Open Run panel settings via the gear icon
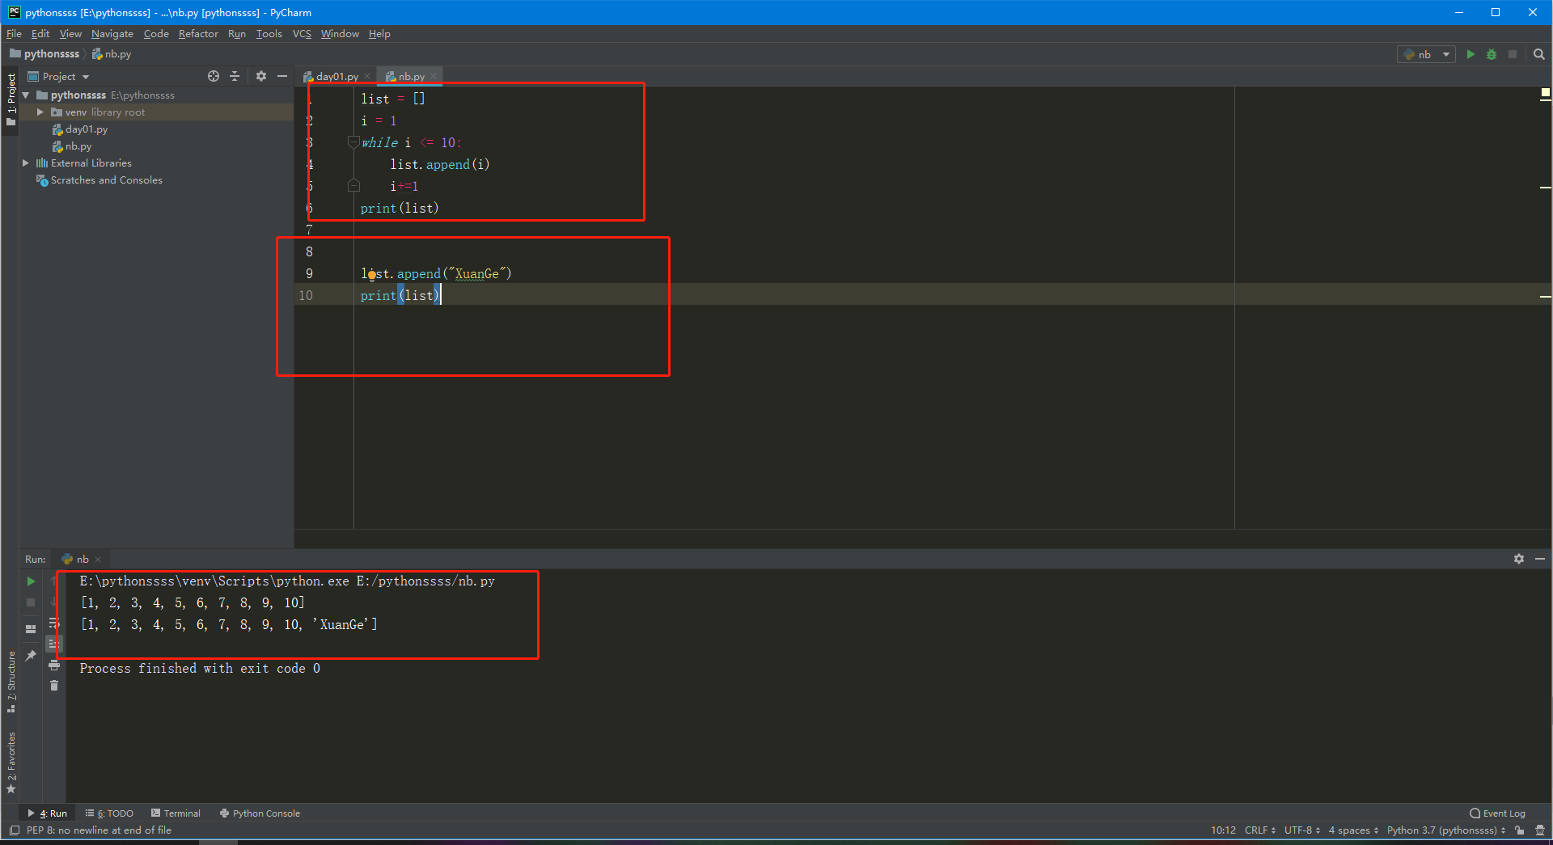The width and height of the screenshot is (1553, 845). tap(1520, 559)
